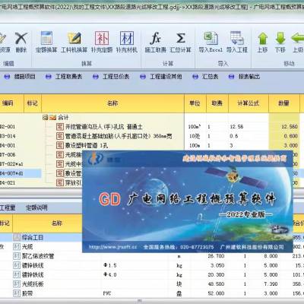The image size is (304, 304).
Task: Click the PVC specification cell of 胶带
Action: (107, 293)
